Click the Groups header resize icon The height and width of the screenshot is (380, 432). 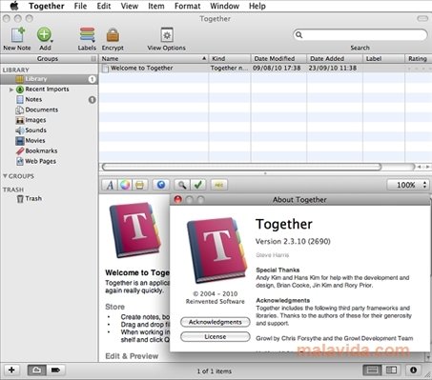point(93,59)
